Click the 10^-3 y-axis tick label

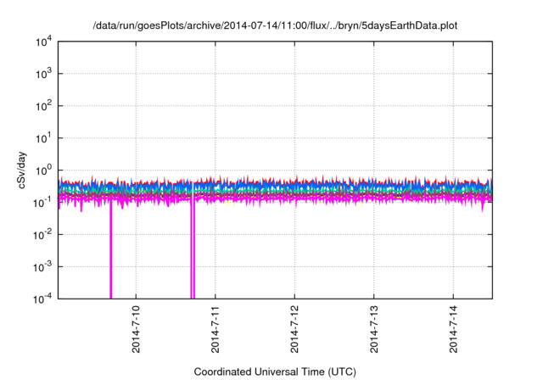tap(43, 267)
